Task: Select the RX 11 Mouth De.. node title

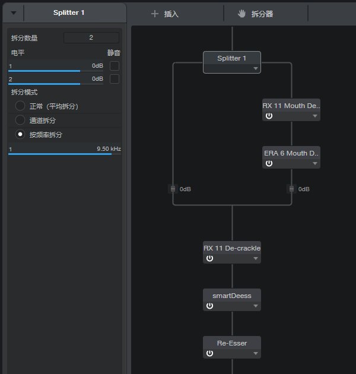Action: [291, 106]
